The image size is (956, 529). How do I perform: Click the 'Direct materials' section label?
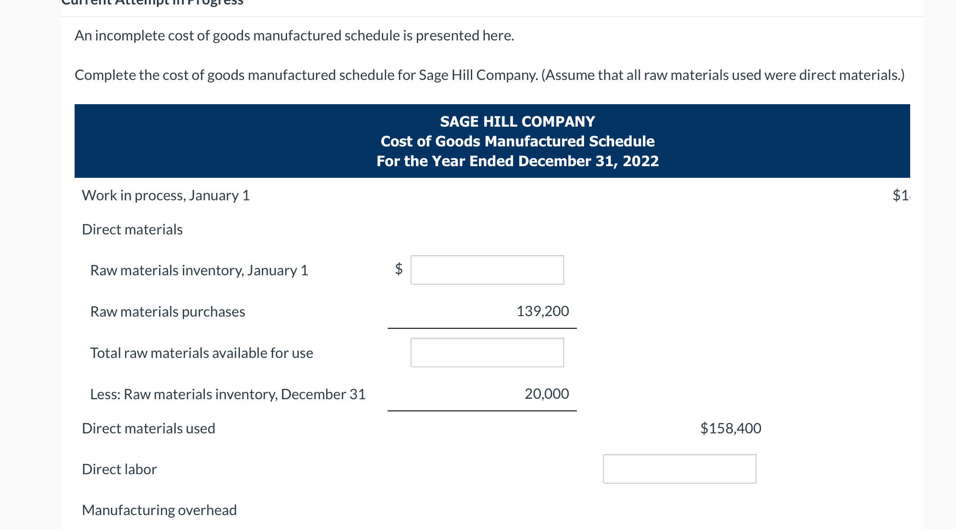pos(132,229)
